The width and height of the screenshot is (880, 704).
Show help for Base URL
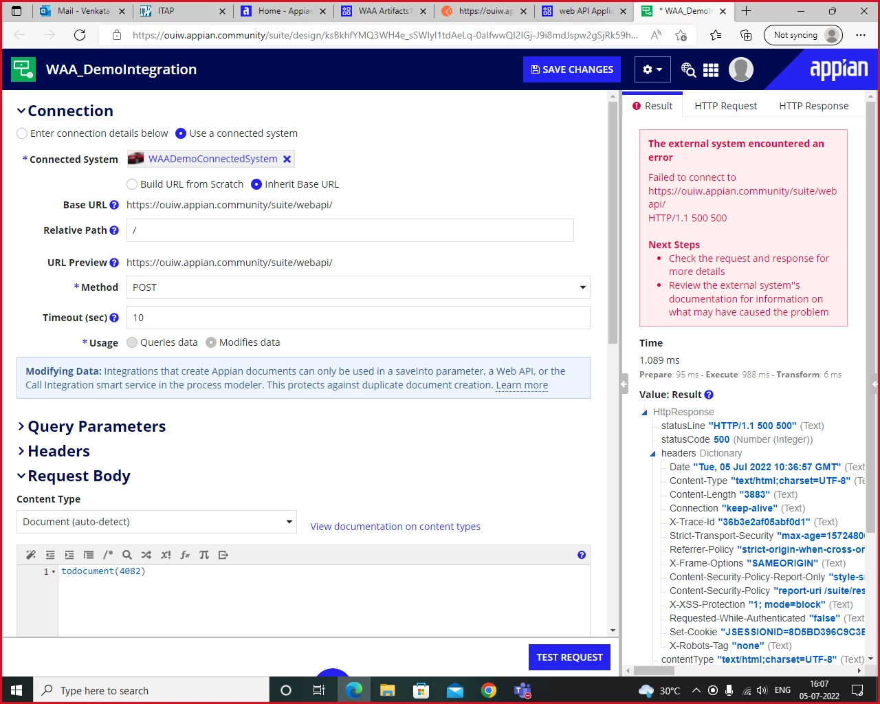pyautogui.click(x=114, y=205)
